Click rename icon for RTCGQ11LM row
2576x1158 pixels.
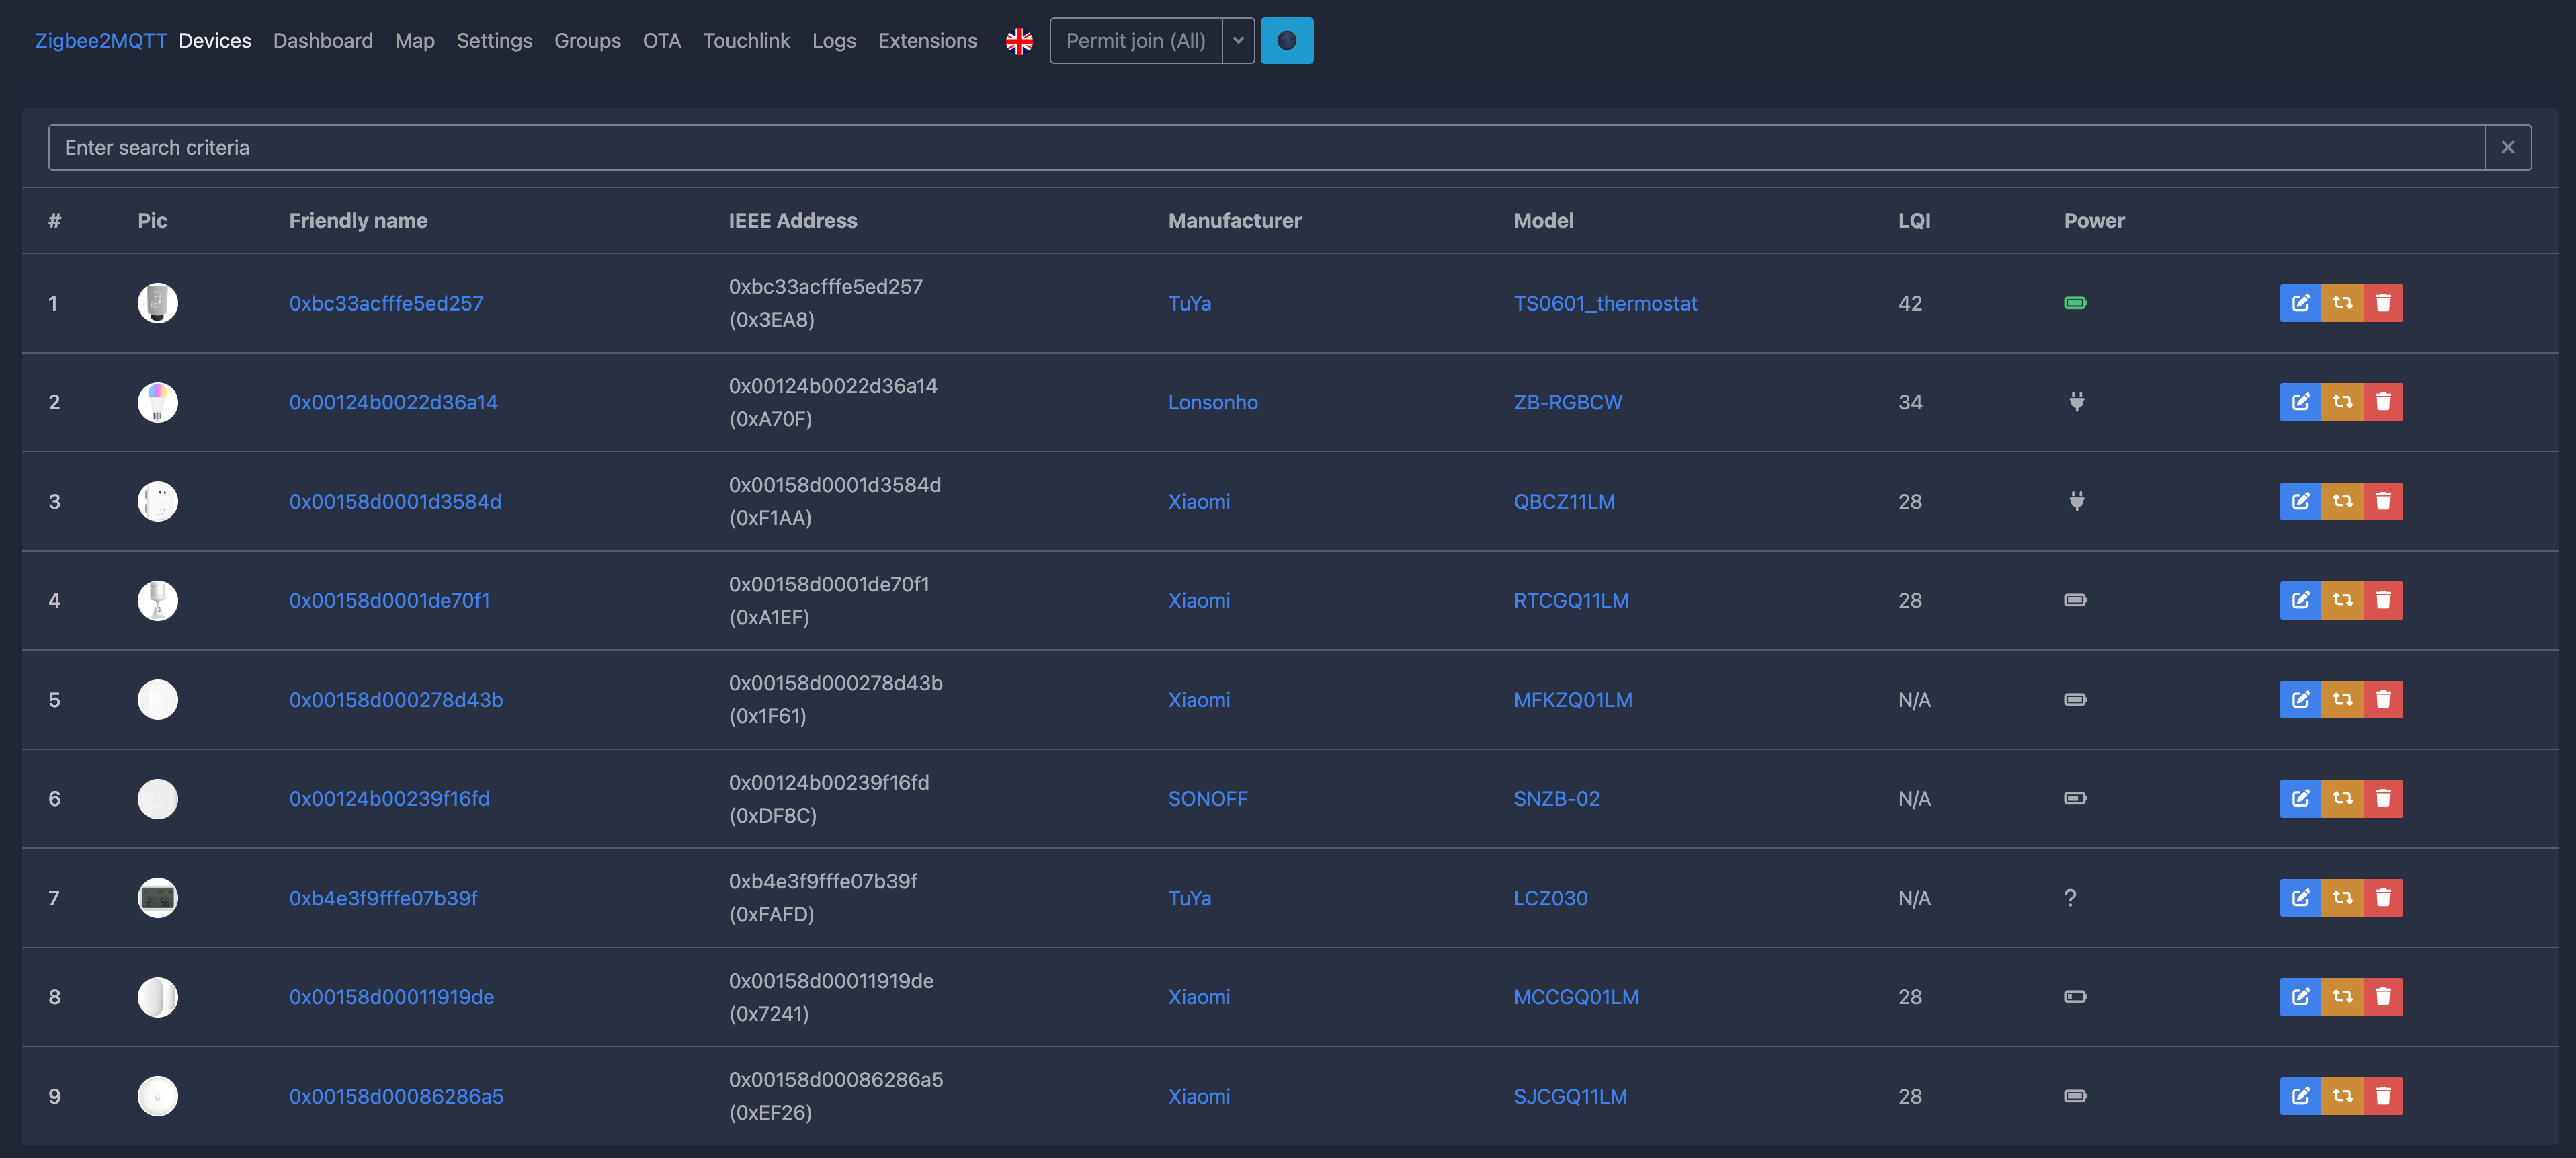tap(2300, 600)
